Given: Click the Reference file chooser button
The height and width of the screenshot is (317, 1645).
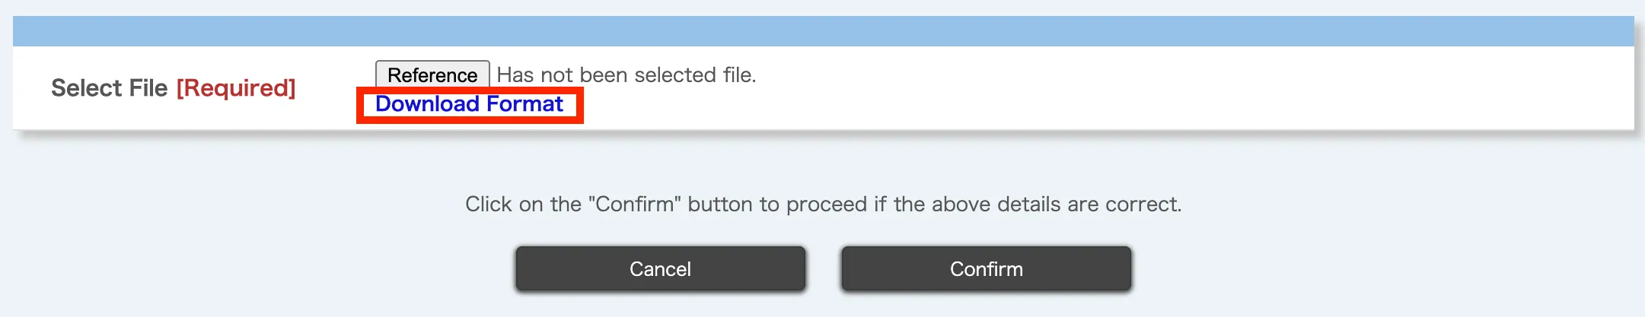Looking at the screenshot, I should (x=432, y=75).
